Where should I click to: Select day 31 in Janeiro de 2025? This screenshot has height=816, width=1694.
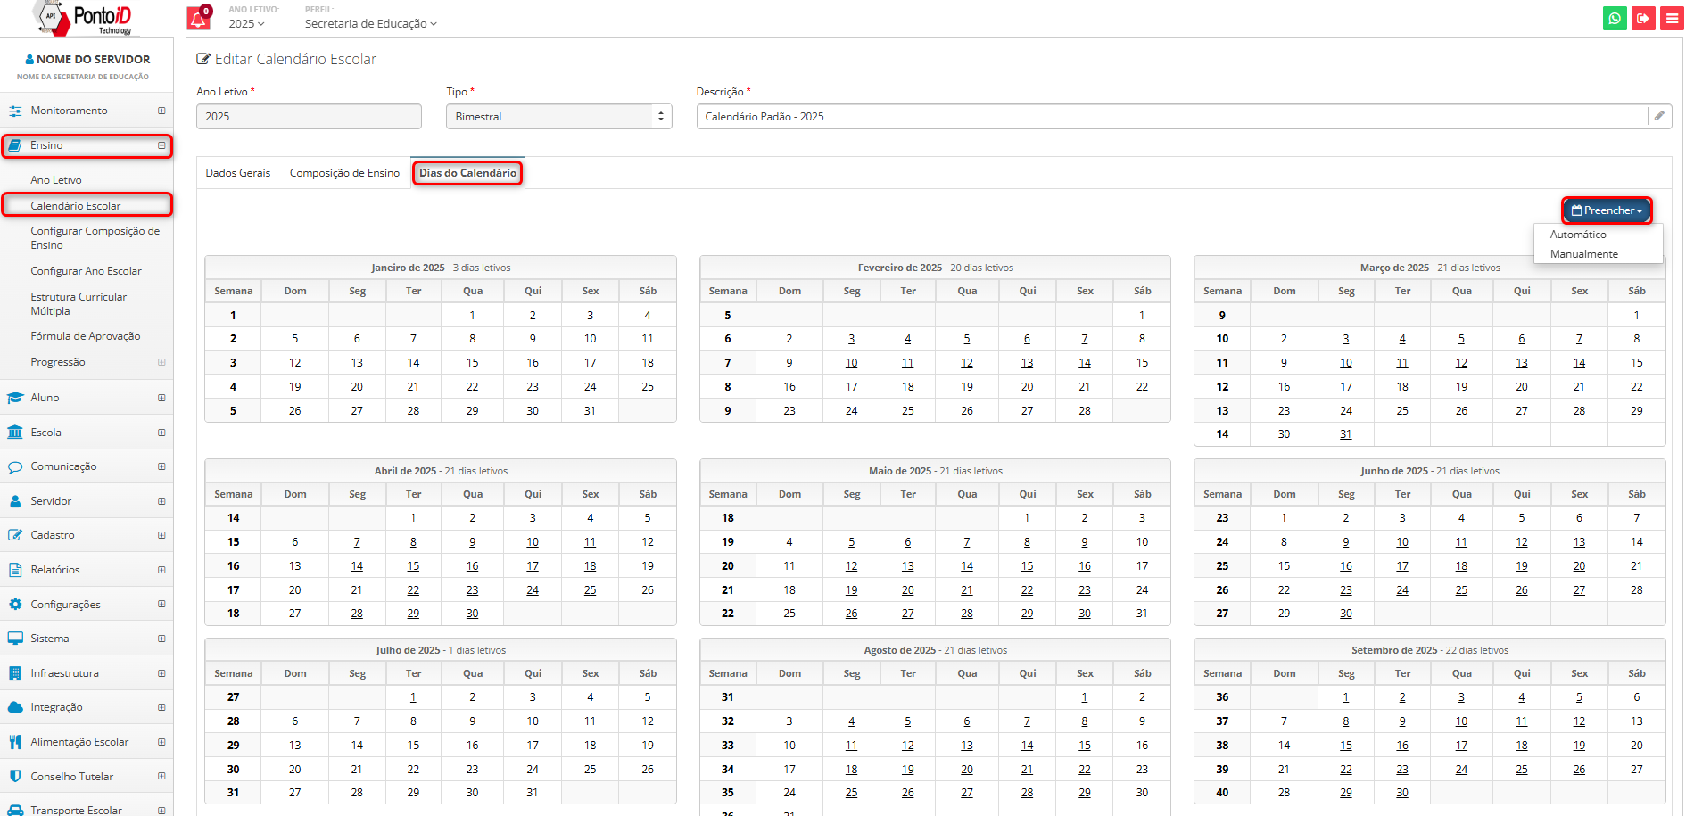point(591,411)
